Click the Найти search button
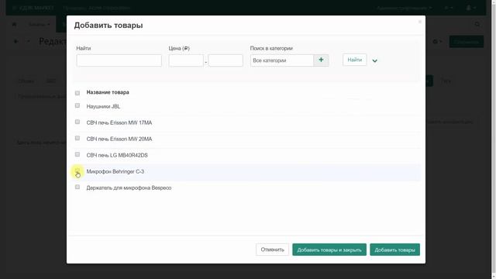 [x=355, y=60]
